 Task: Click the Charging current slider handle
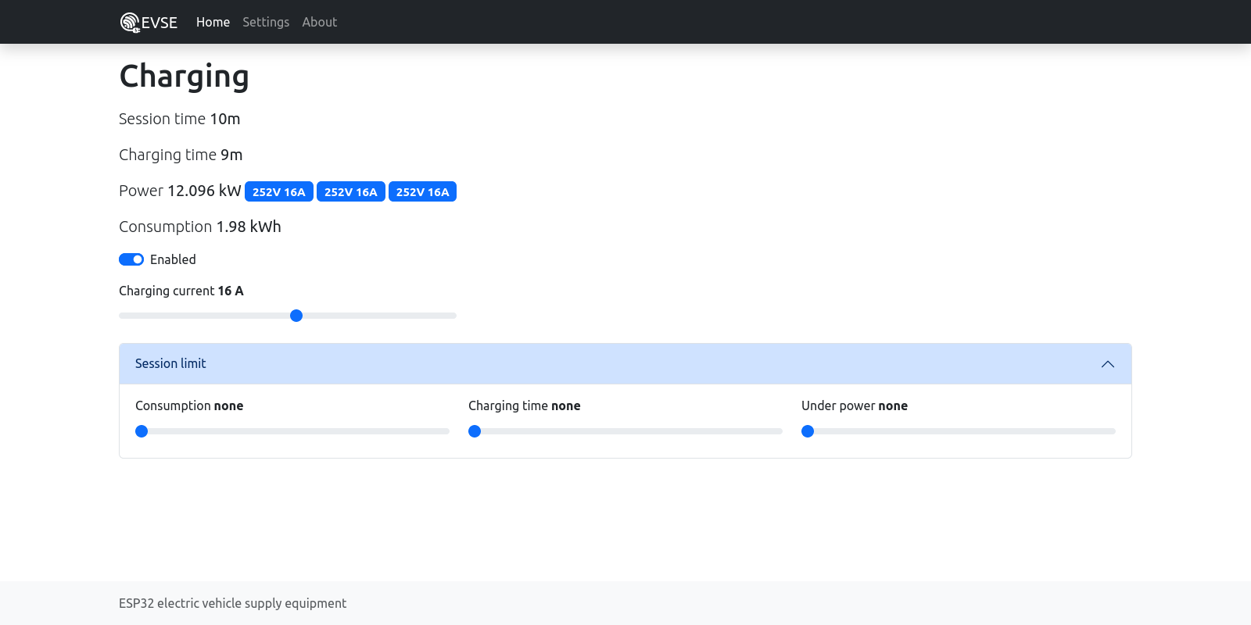(x=296, y=316)
